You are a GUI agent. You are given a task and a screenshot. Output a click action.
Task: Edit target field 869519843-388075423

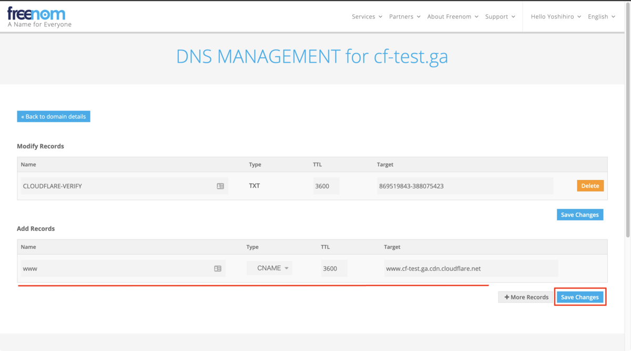coord(465,186)
